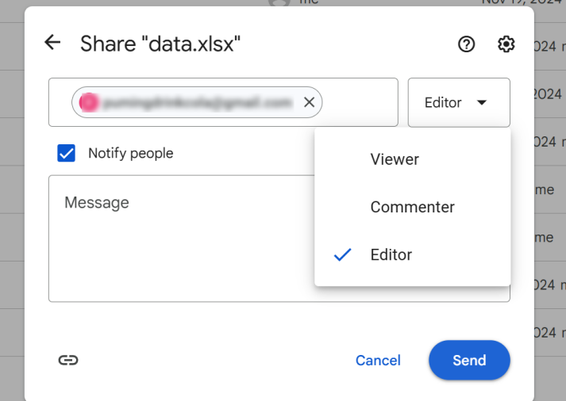Uncheck the Notify people checkbox
This screenshot has width=566, height=401.
(x=67, y=153)
